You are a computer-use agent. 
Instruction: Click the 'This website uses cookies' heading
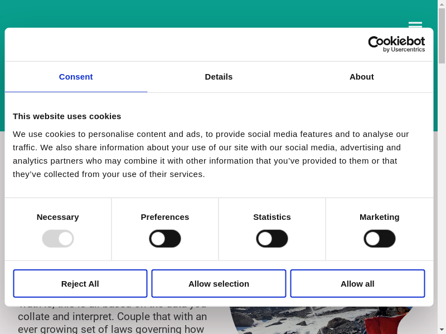tap(67, 116)
